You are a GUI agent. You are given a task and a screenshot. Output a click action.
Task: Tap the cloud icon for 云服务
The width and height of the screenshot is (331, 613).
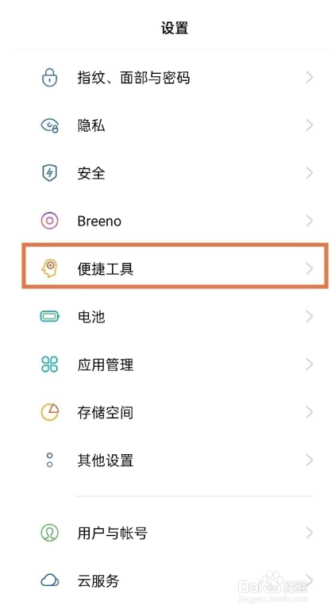50,580
